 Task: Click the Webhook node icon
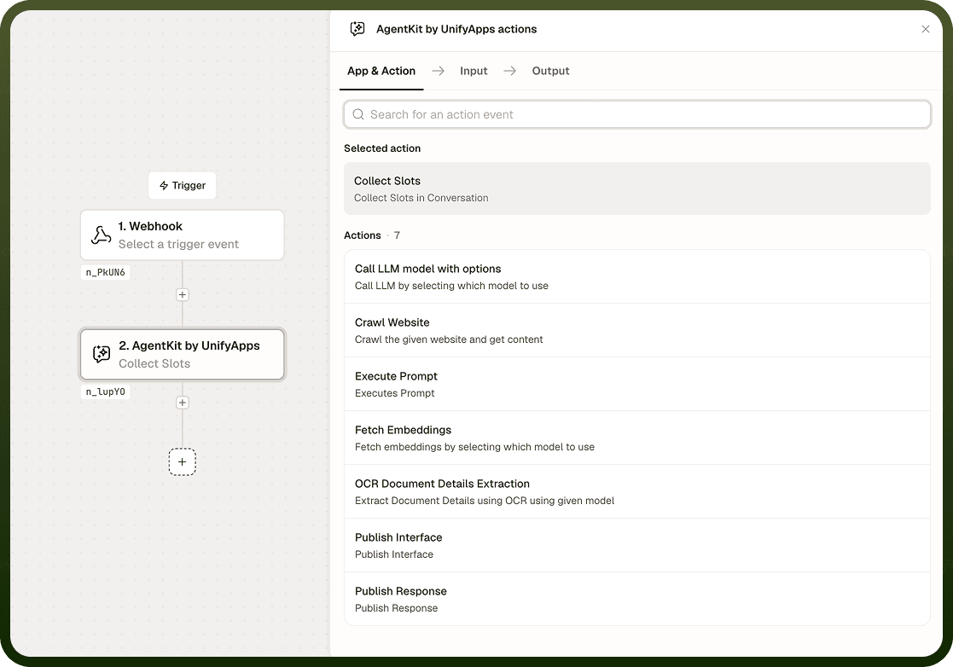(x=101, y=235)
